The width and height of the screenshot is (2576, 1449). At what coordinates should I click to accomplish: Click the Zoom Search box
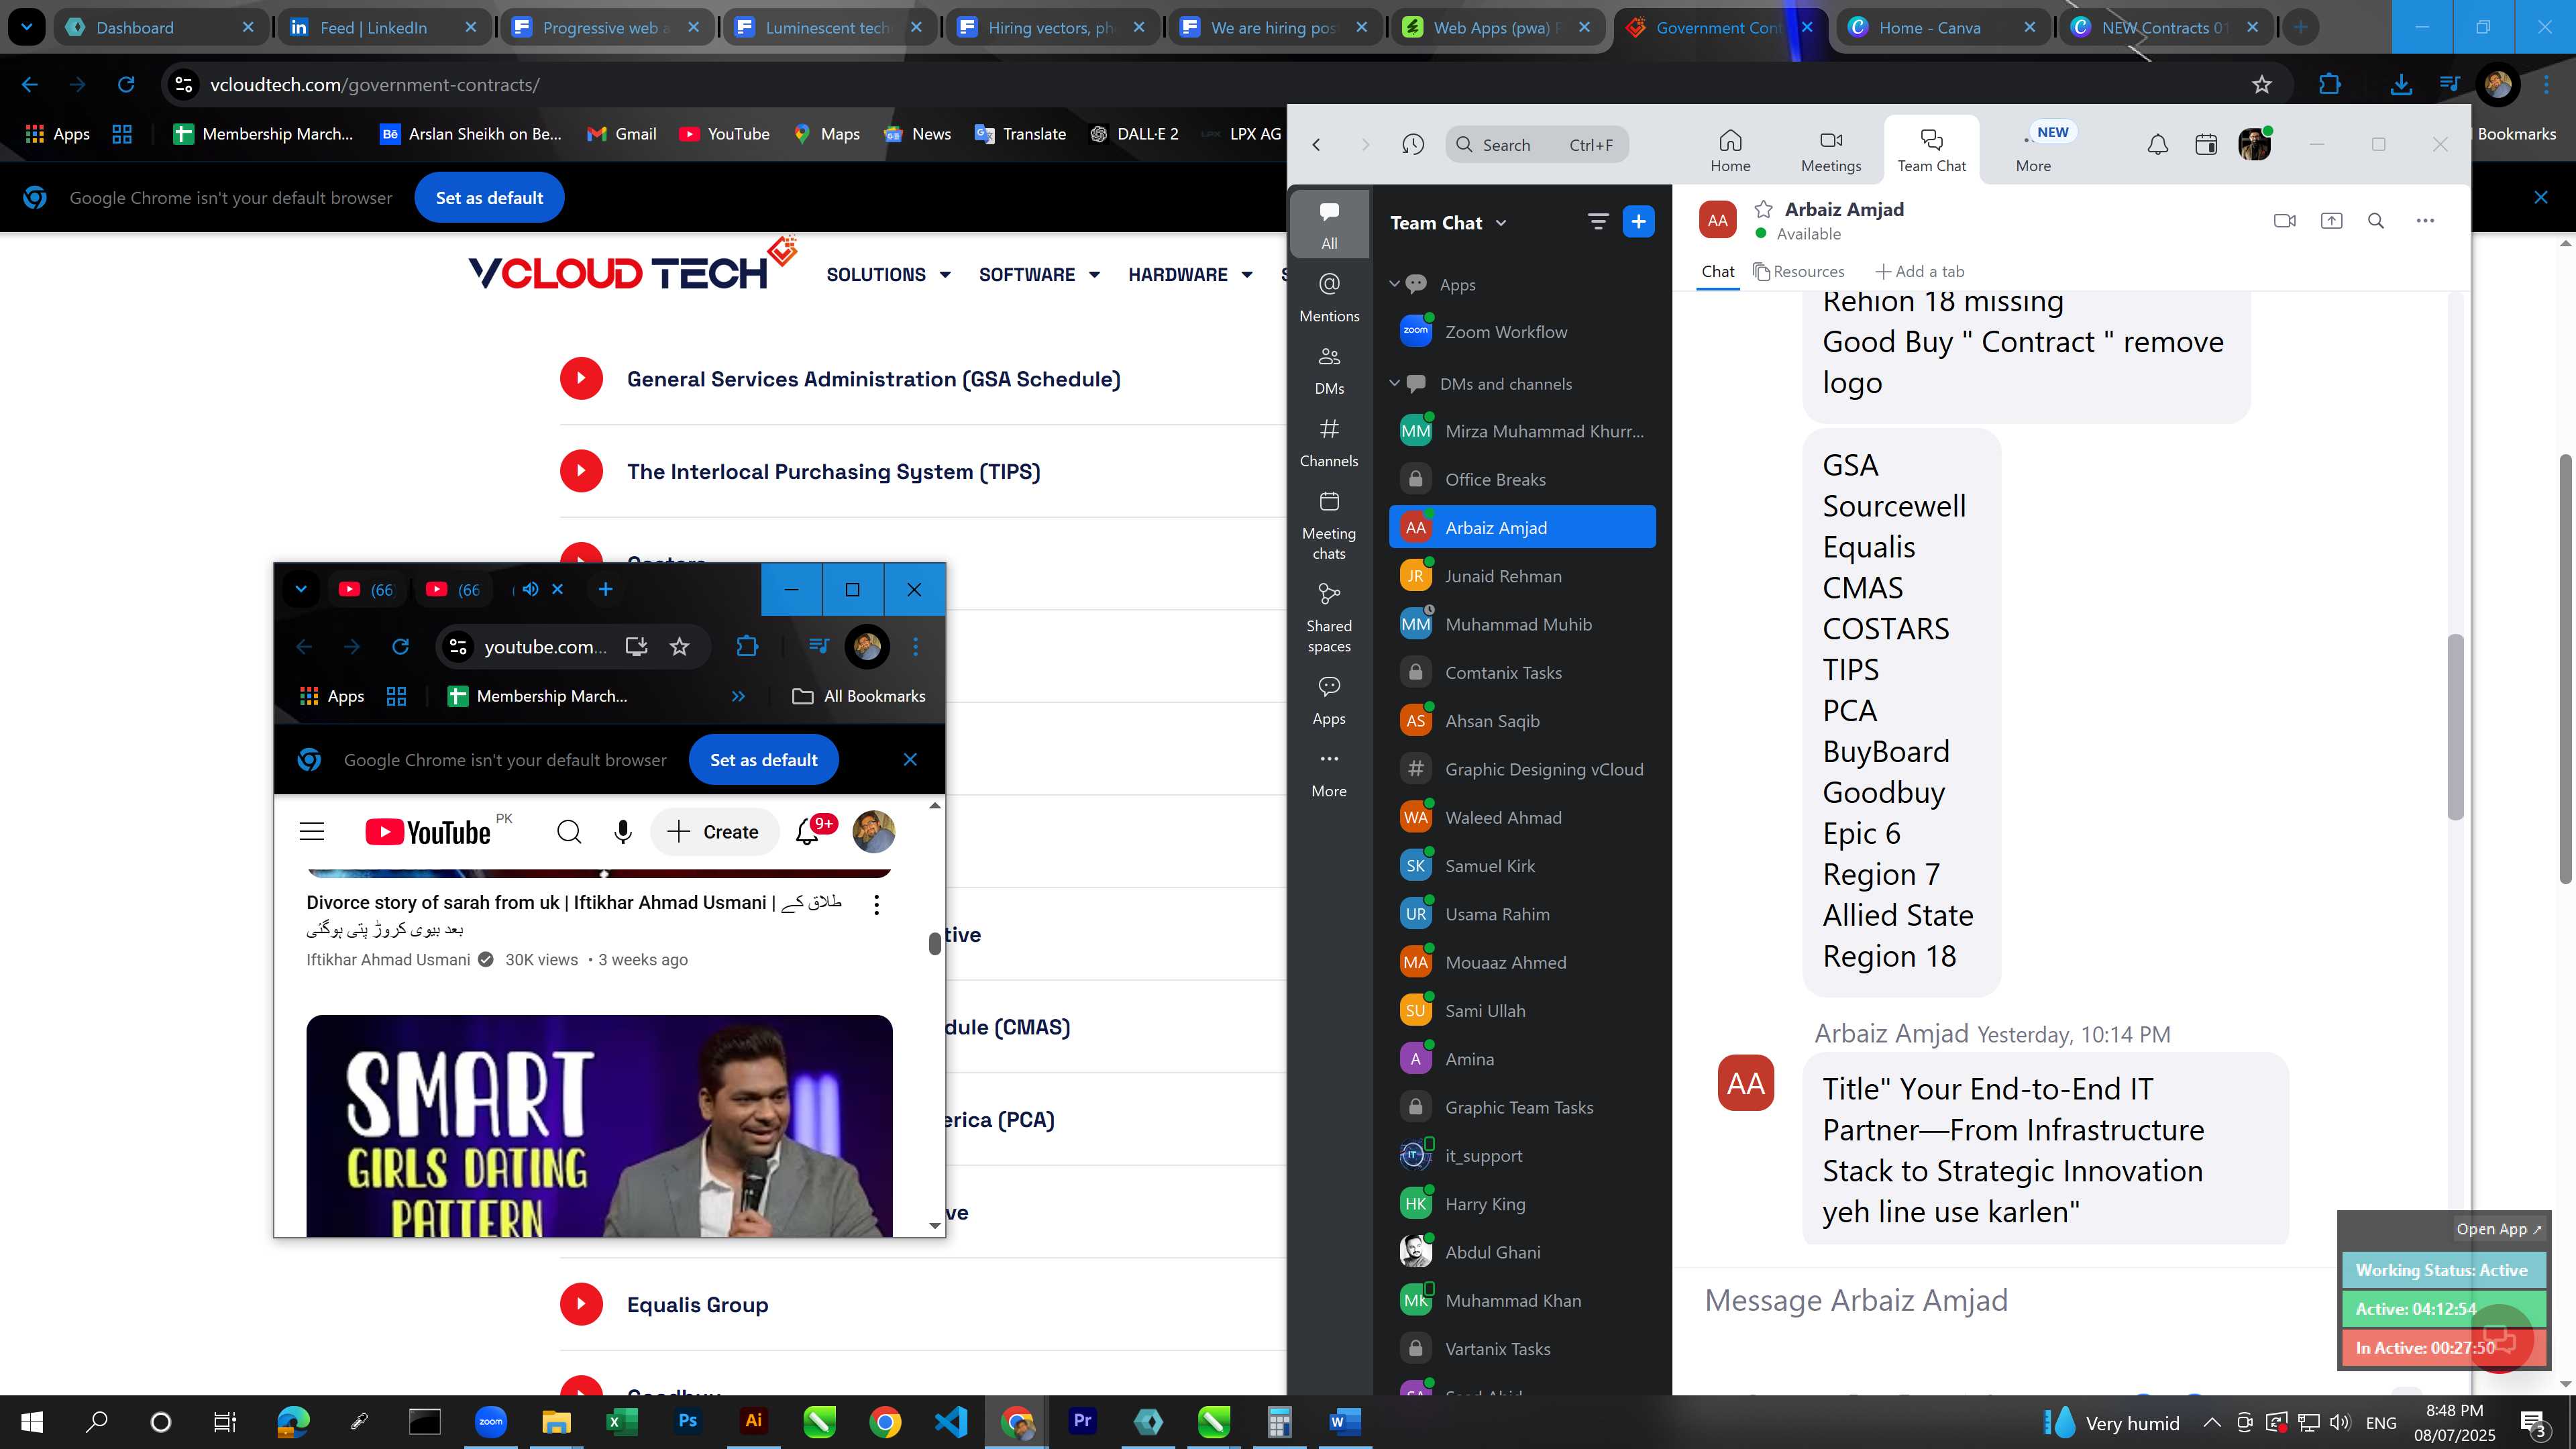coord(1537,145)
